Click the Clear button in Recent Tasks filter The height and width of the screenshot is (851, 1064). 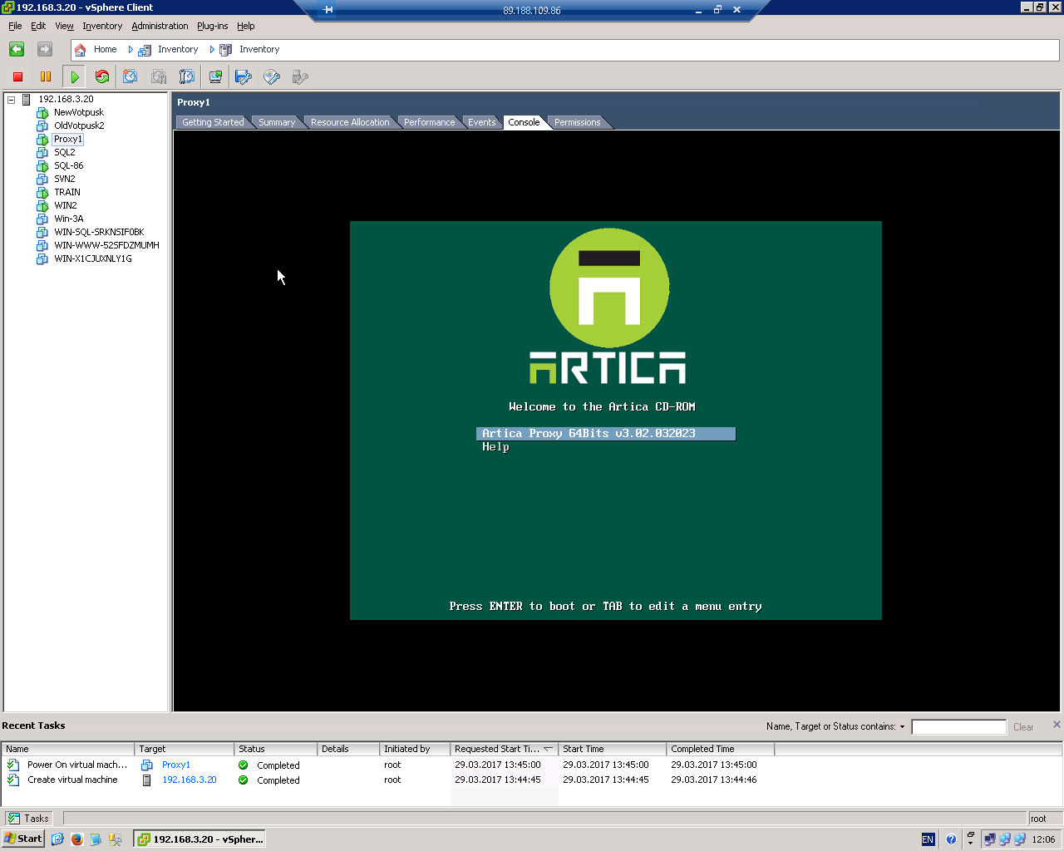tap(1023, 727)
